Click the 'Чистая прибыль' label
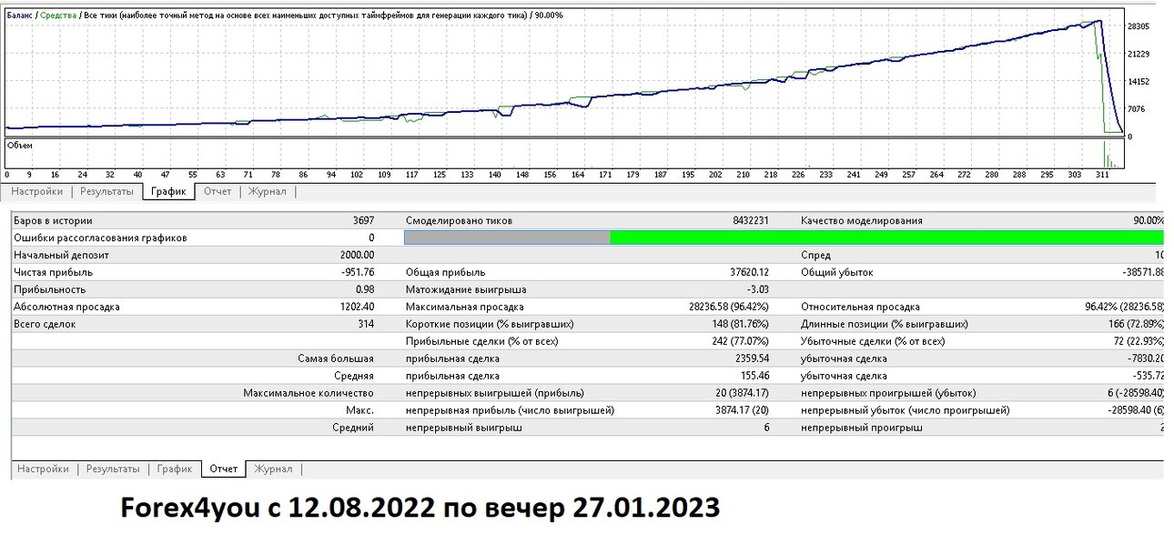 [x=53, y=272]
